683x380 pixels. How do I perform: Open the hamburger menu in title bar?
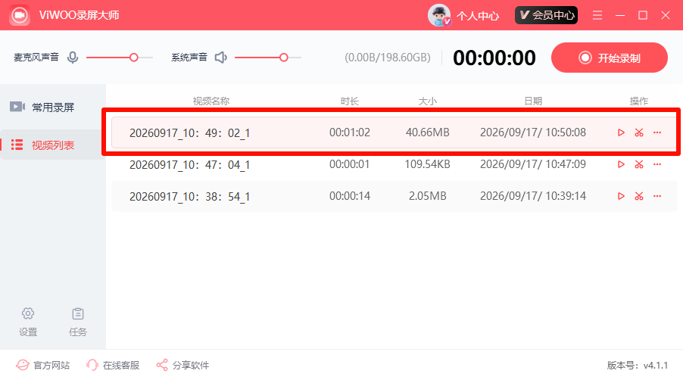[x=597, y=15]
